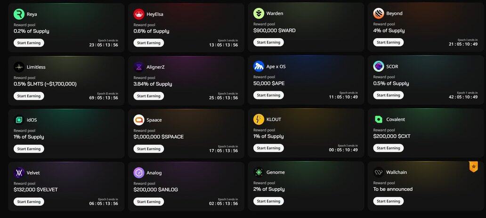The image size is (486, 218).
Task: Click the star badge on Wallchain card
Action: click(473, 167)
